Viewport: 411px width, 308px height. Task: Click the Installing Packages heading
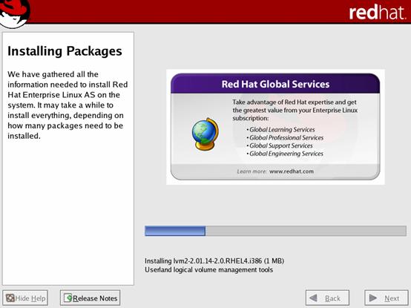[65, 51]
